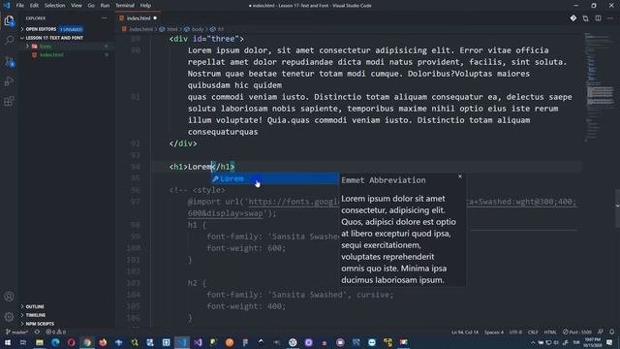The height and width of the screenshot is (349, 620).
Task: Open the Edit menu
Action: point(35,6)
